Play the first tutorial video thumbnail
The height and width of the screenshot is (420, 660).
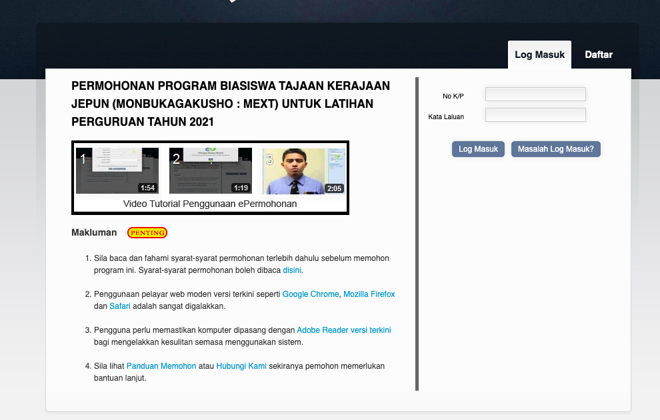click(117, 171)
